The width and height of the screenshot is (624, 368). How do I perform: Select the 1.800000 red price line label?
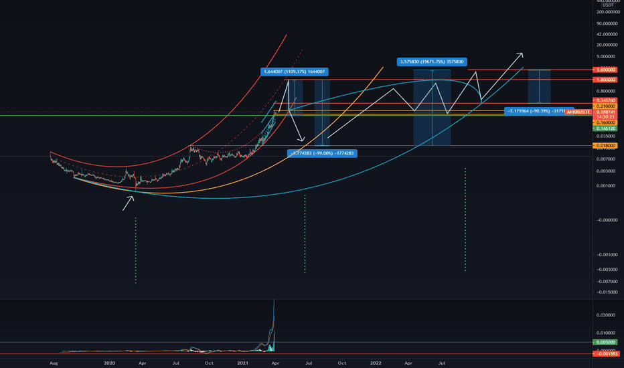click(605, 80)
